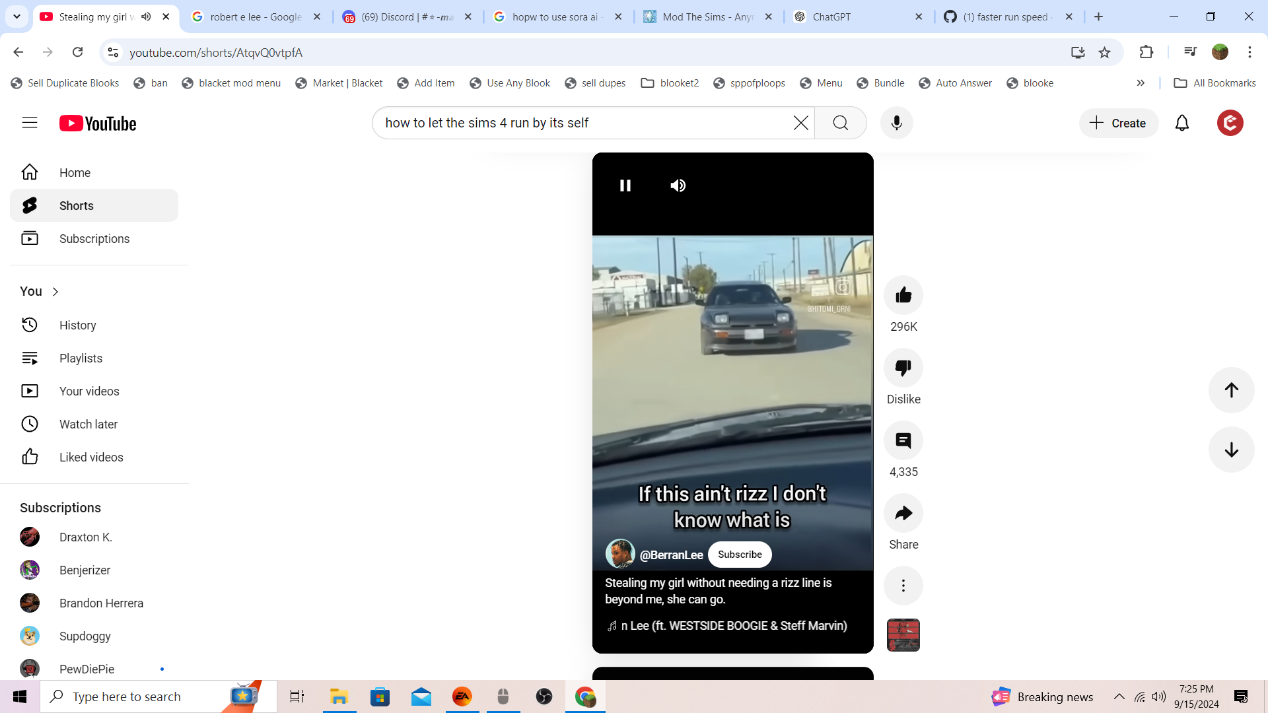This screenshot has width=1268, height=713.
Task: Show hidden bookmarks overflow chevron
Action: click(1141, 83)
